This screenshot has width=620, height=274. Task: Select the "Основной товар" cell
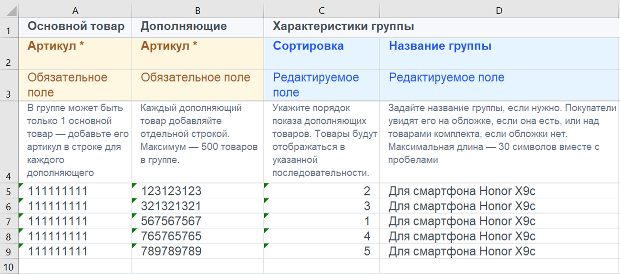click(75, 27)
